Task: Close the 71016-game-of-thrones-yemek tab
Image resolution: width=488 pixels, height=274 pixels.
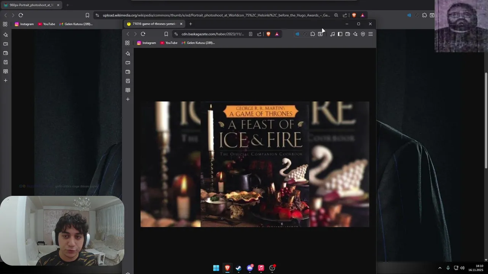Action: pos(181,24)
